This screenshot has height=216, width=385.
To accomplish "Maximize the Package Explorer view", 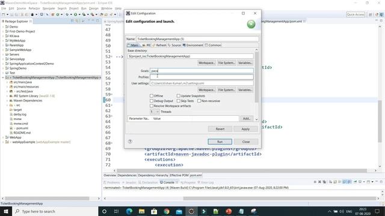I will [97, 21].
